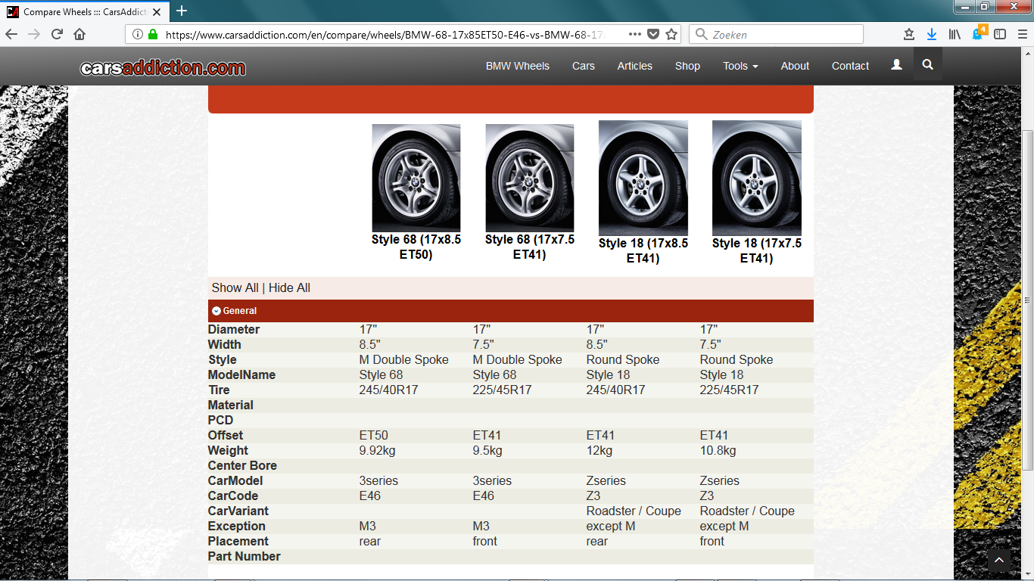Image resolution: width=1034 pixels, height=581 pixels.
Task: Click the green secure padlock icon
Action: (x=153, y=34)
